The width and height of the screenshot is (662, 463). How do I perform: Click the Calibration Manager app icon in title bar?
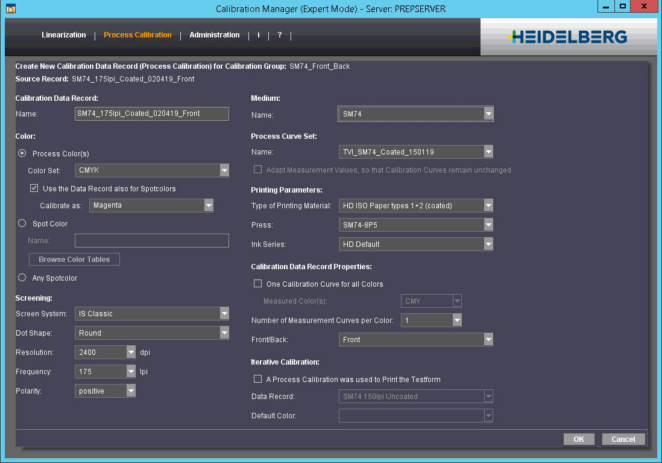[11, 8]
